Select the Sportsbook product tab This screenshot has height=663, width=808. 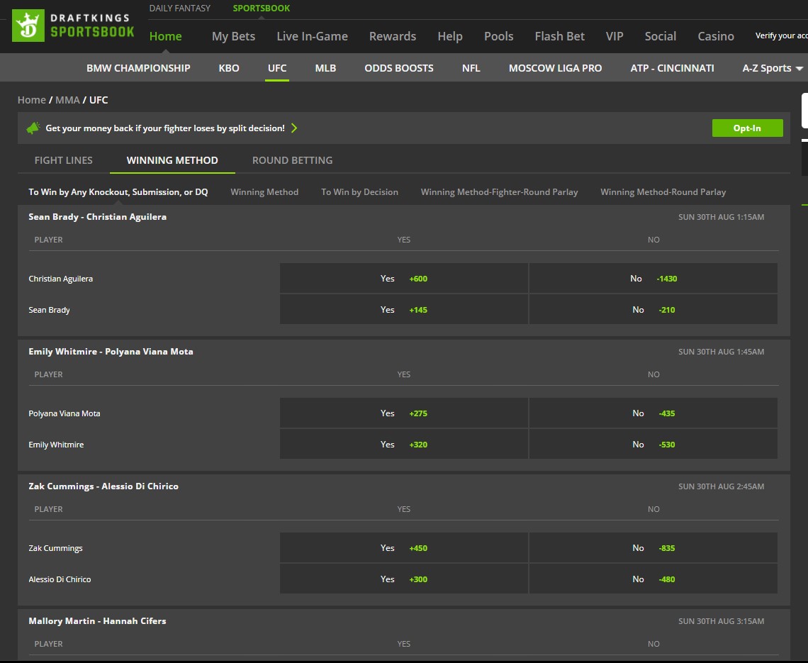pyautogui.click(x=262, y=9)
